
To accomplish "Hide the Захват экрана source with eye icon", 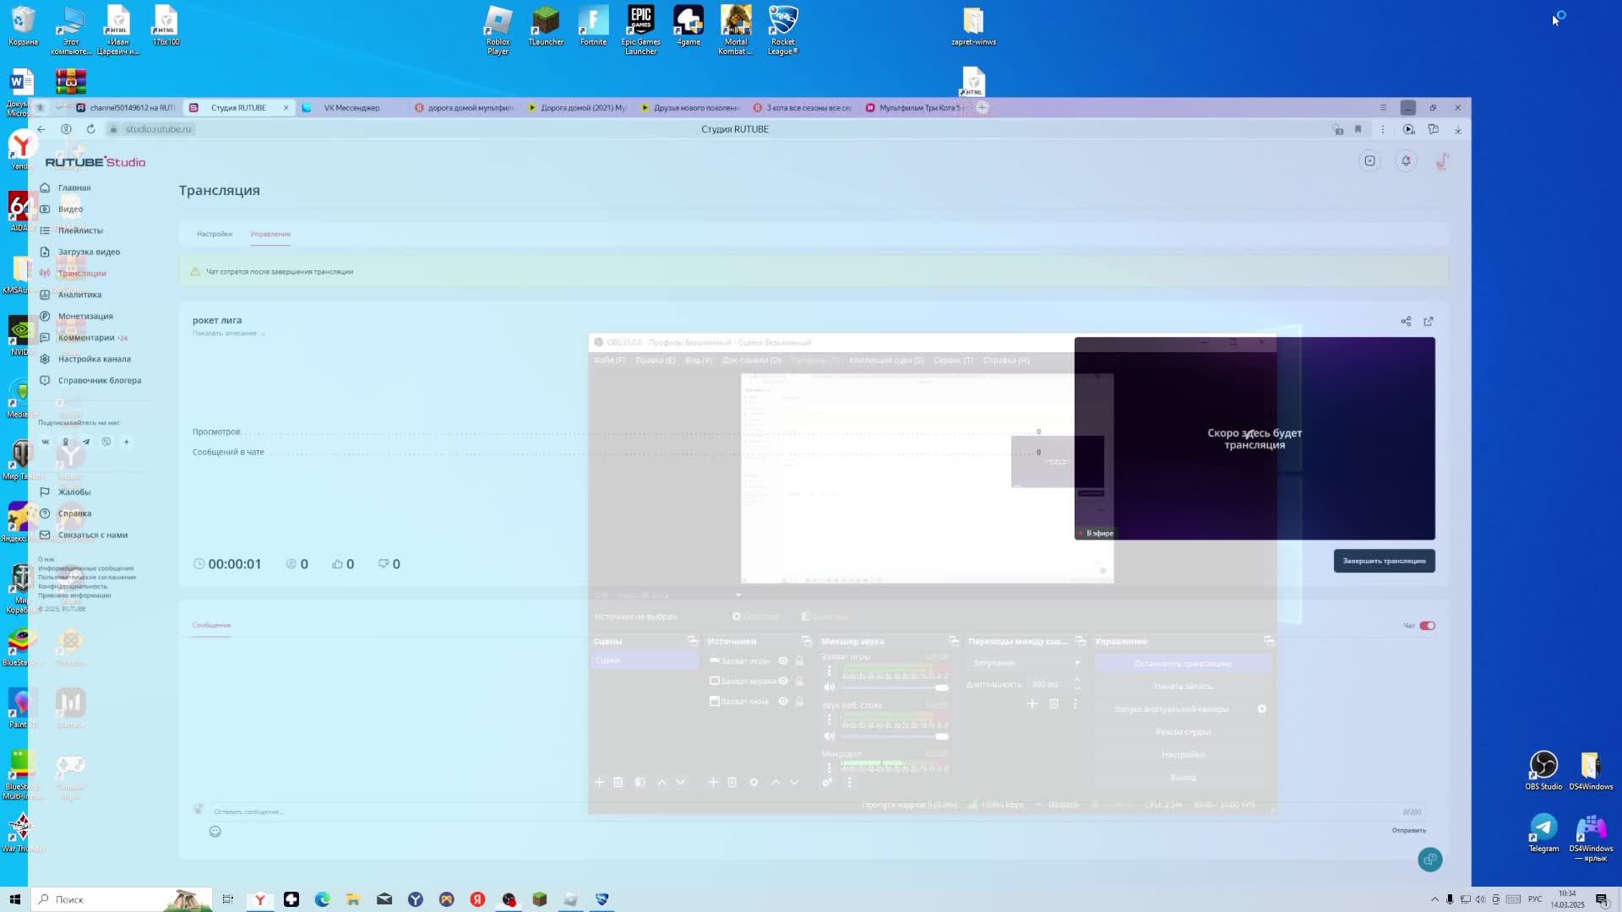I will (x=783, y=681).
